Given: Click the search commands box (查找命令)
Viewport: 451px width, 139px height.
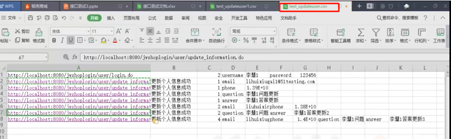Looking at the screenshot, I should point(397,18).
